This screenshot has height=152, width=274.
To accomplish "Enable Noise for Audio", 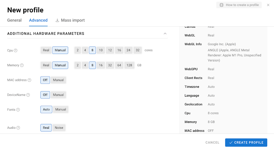I will 59,128.
